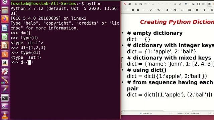Screen dimensions: 214x120
Task: Select the Rectangle drawing tool
Action: 133,10
